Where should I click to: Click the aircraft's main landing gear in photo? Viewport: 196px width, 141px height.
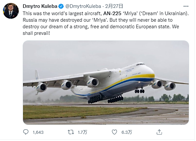click(x=106, y=99)
